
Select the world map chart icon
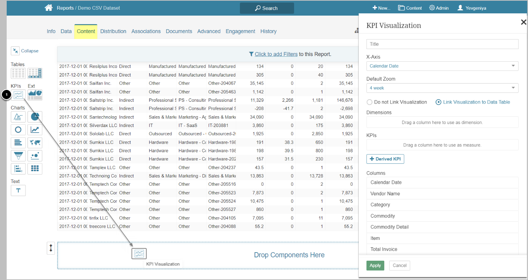tap(35, 143)
